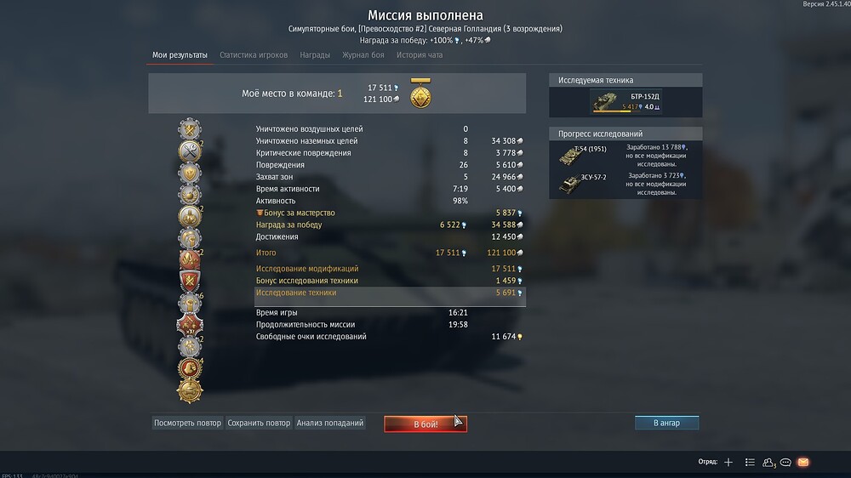Switch to the Статистика игроков tab
The width and height of the screenshot is (851, 478).
254,54
